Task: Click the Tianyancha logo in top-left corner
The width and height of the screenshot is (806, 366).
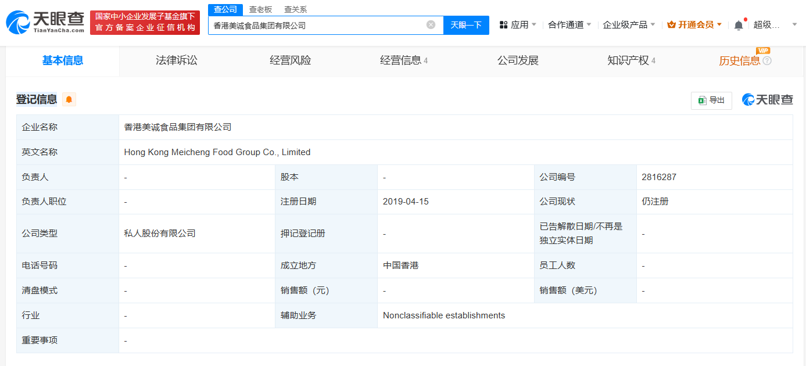Action: 42,22
